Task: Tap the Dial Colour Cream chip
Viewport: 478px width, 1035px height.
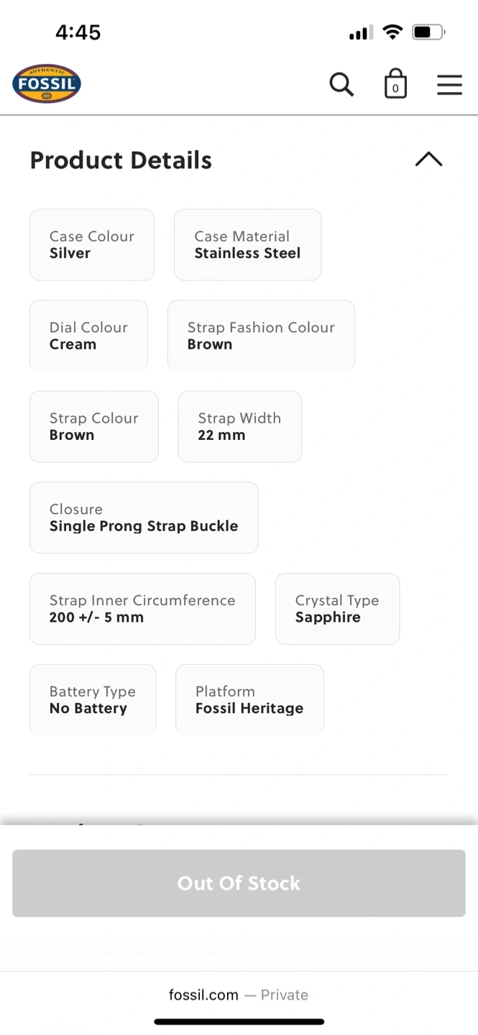Action: 88,336
